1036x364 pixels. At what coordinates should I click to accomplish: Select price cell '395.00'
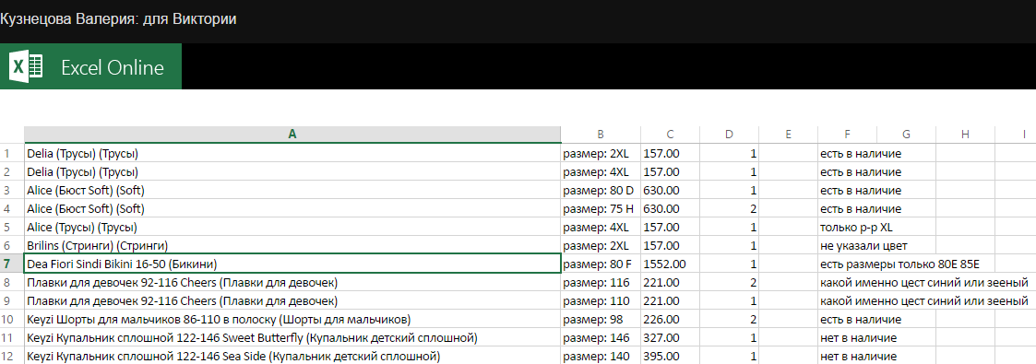point(670,357)
